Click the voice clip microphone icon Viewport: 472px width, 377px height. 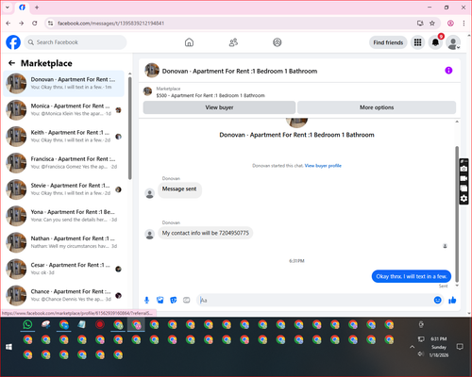[146, 300]
